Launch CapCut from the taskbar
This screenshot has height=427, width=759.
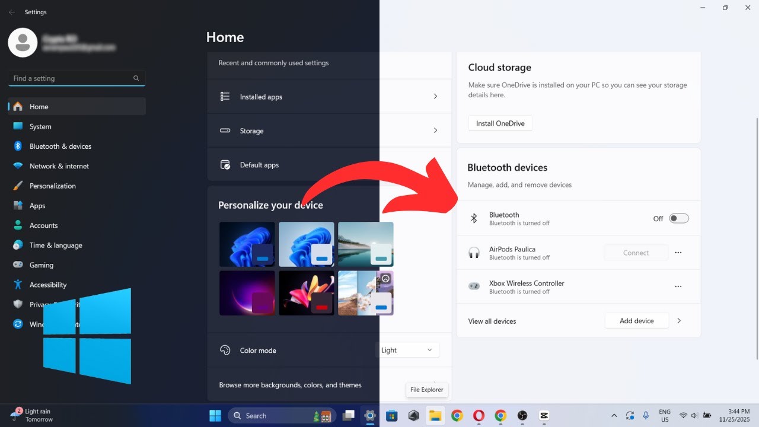pyautogui.click(x=544, y=416)
